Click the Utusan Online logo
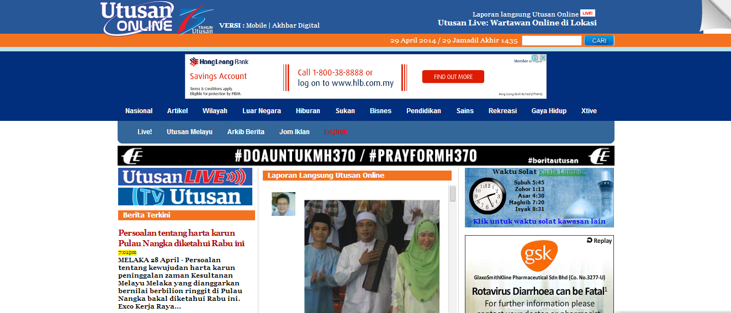The width and height of the screenshot is (731, 313). (x=137, y=18)
